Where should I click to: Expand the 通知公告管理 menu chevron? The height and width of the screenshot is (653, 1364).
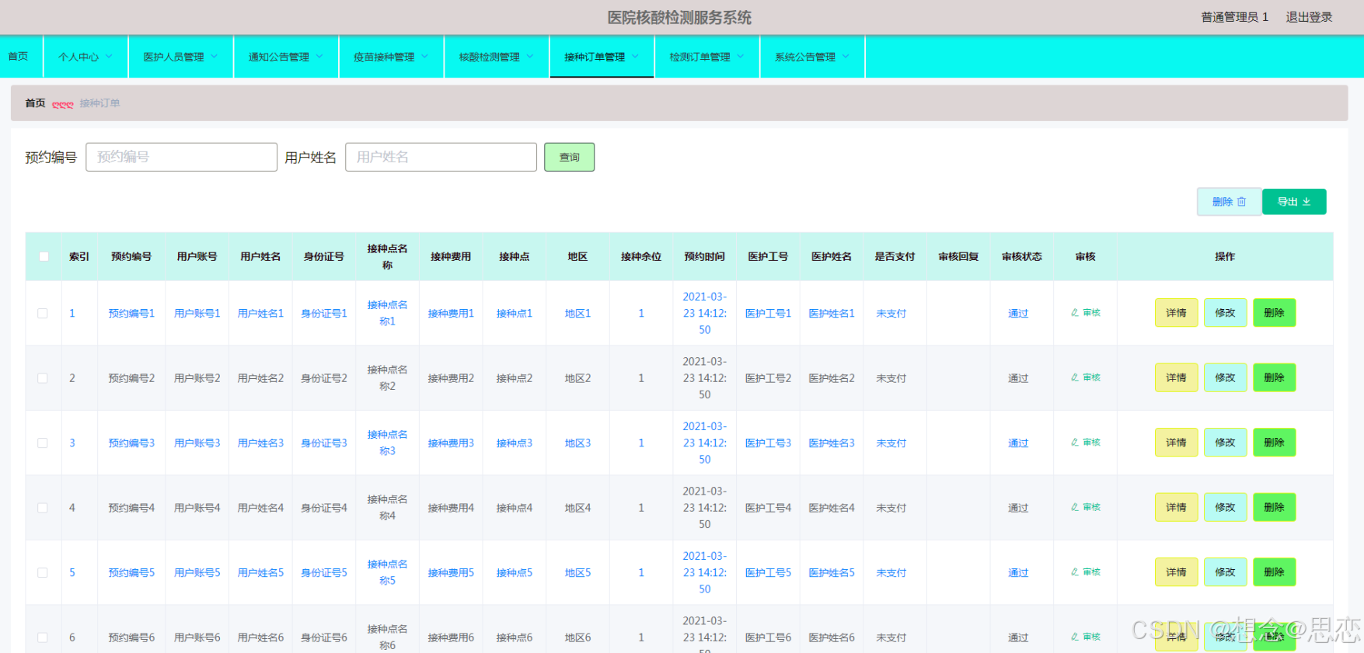click(319, 57)
